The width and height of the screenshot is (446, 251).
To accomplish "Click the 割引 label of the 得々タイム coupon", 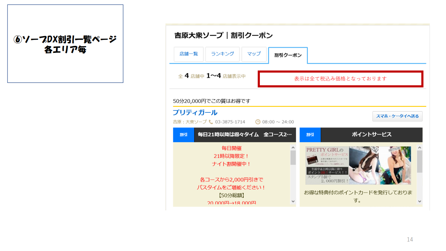I will coord(183,135).
